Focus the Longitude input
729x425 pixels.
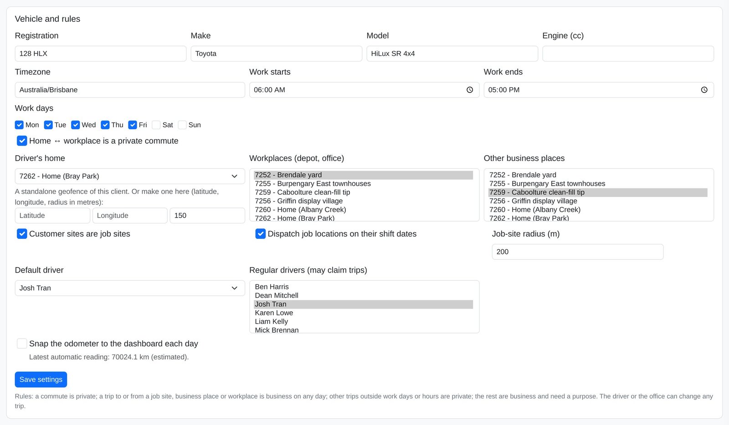point(130,216)
